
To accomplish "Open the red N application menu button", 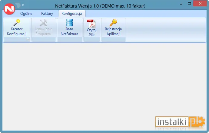I will coord(9,9).
